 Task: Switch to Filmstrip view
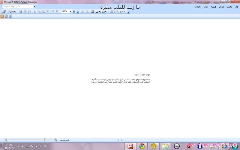(6, 16)
